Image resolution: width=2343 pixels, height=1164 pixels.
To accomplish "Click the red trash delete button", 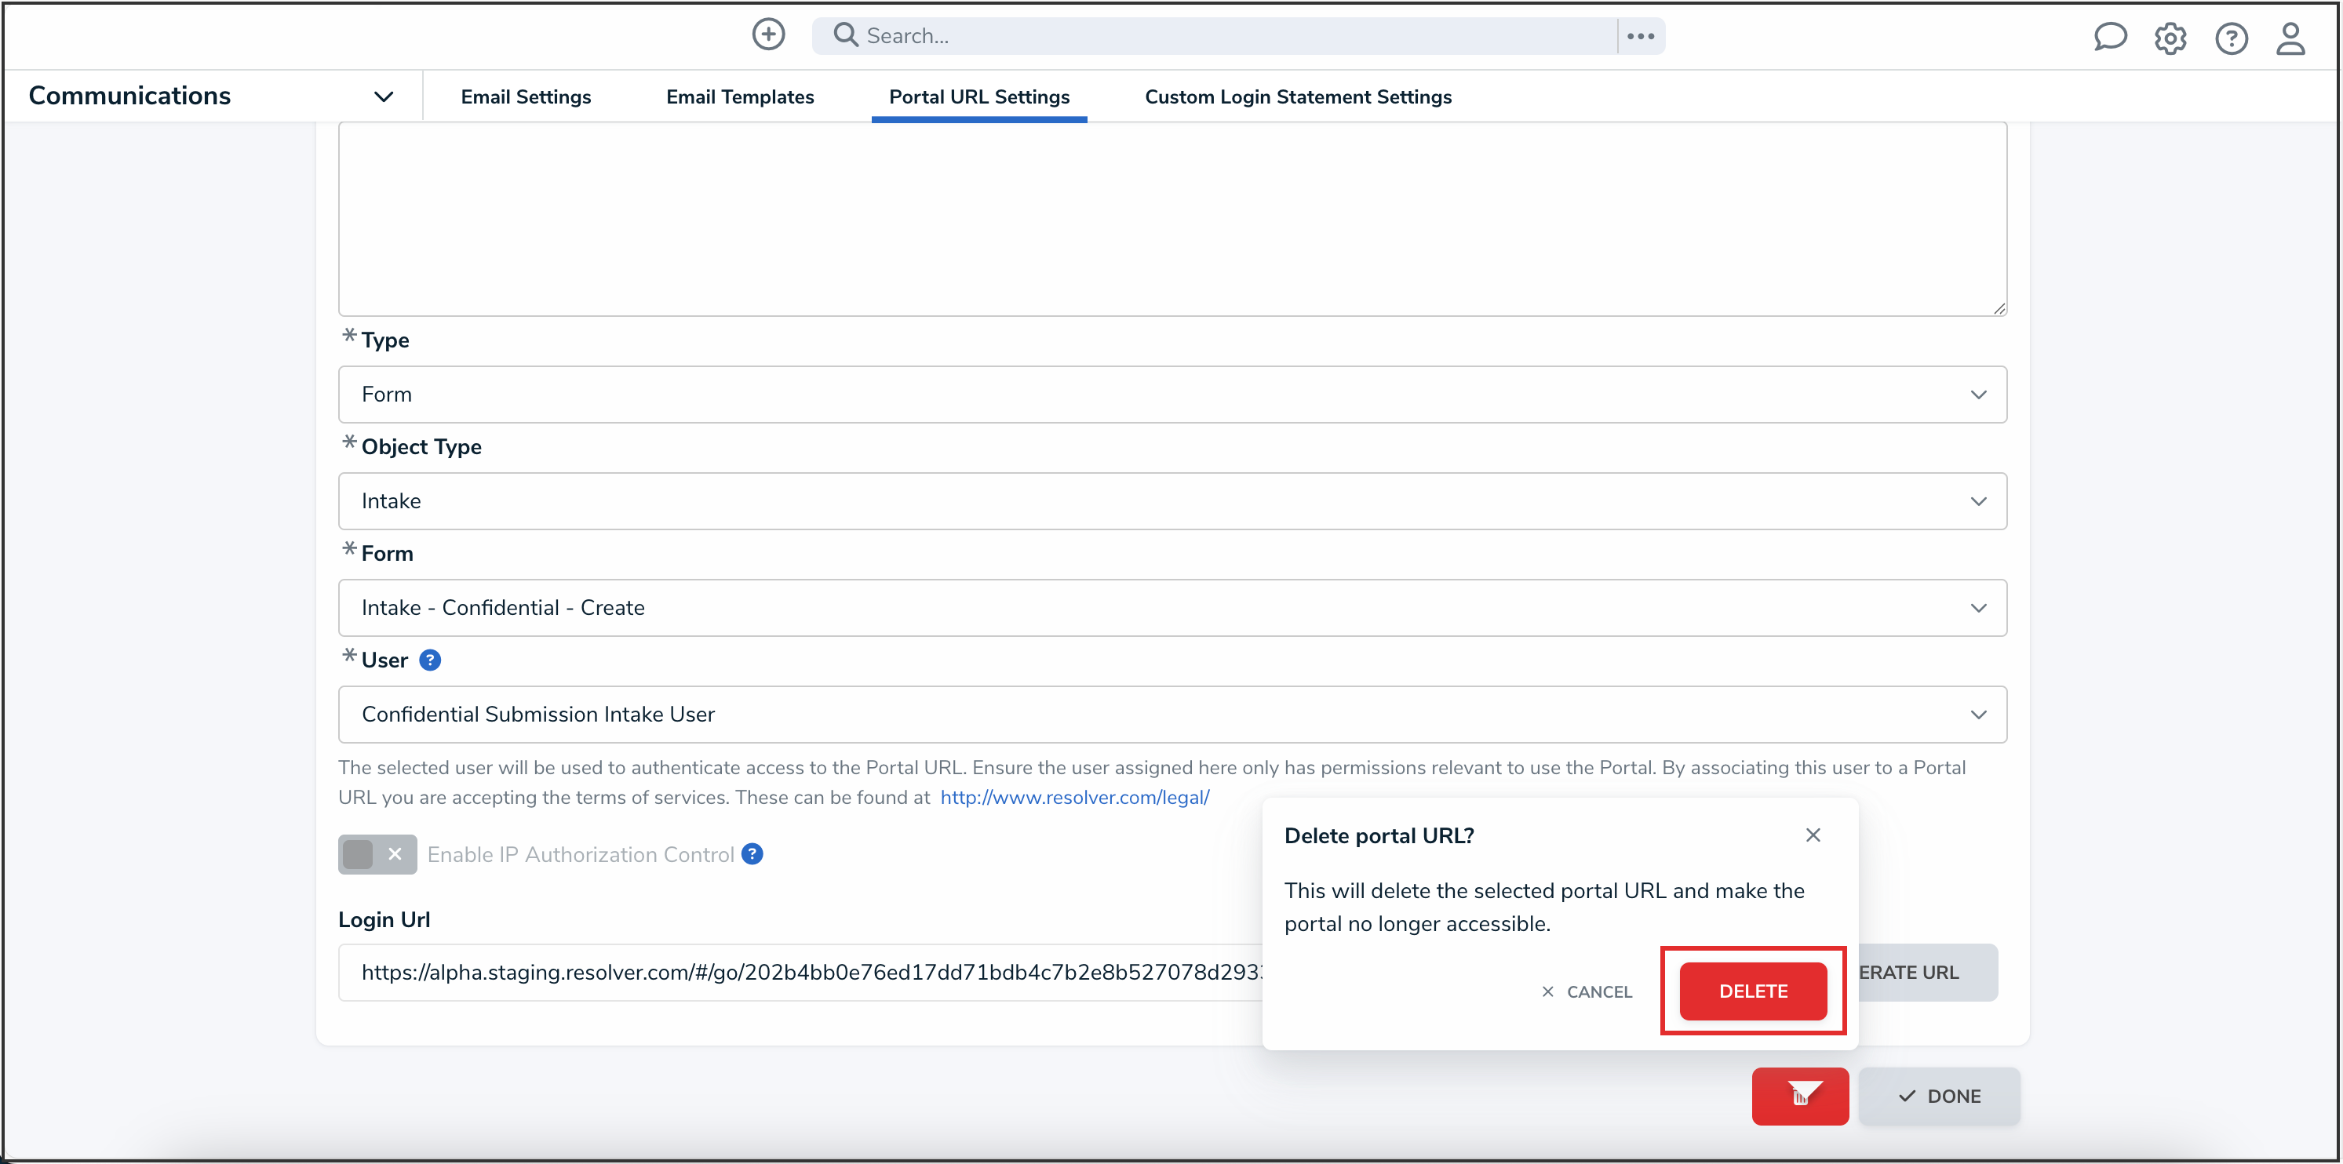I will [1799, 1096].
